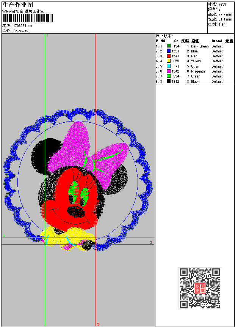Click the height value '77.7 mm'

(225, 14)
